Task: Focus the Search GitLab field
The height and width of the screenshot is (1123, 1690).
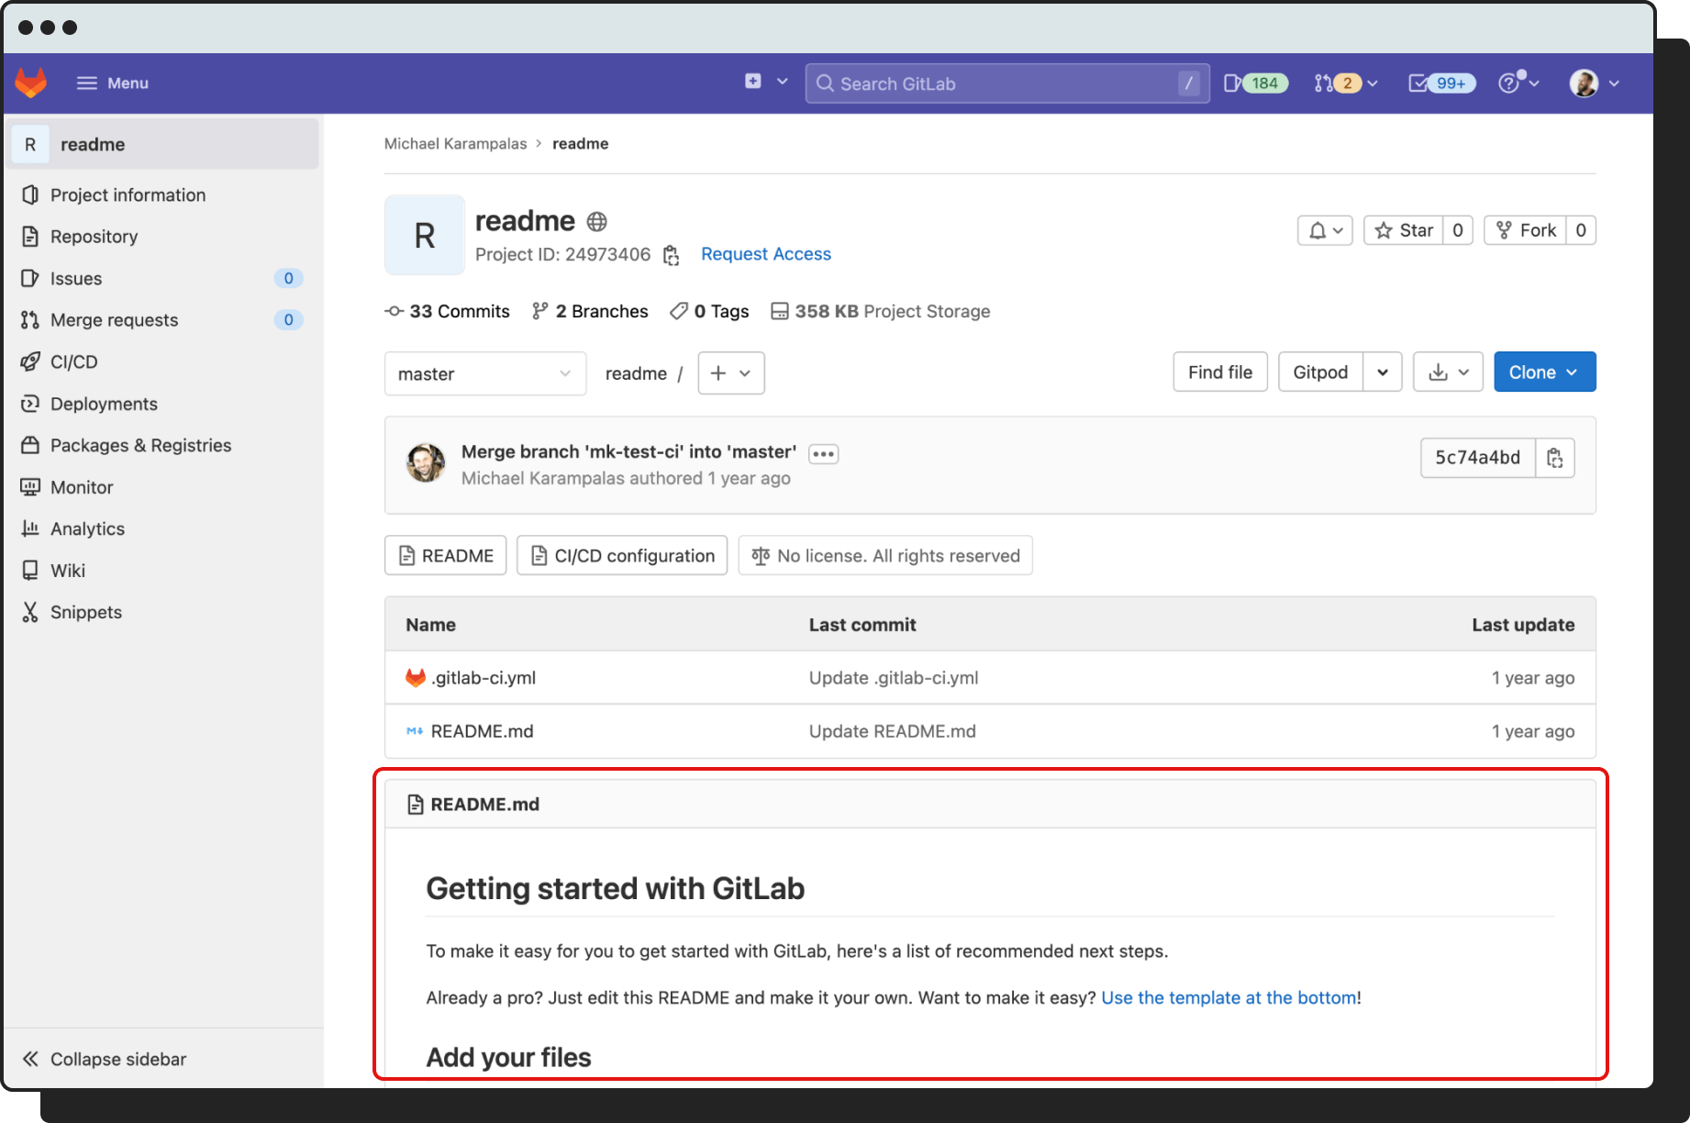Action: (1006, 83)
